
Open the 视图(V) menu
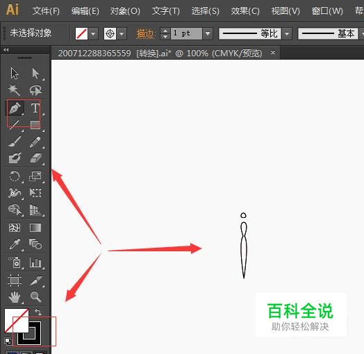click(x=286, y=10)
